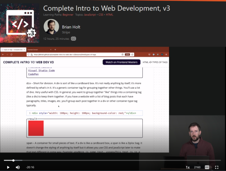Open the HTML topic link
Image resolution: width=226 pixels, height=171 pixels.
pos(109,14)
